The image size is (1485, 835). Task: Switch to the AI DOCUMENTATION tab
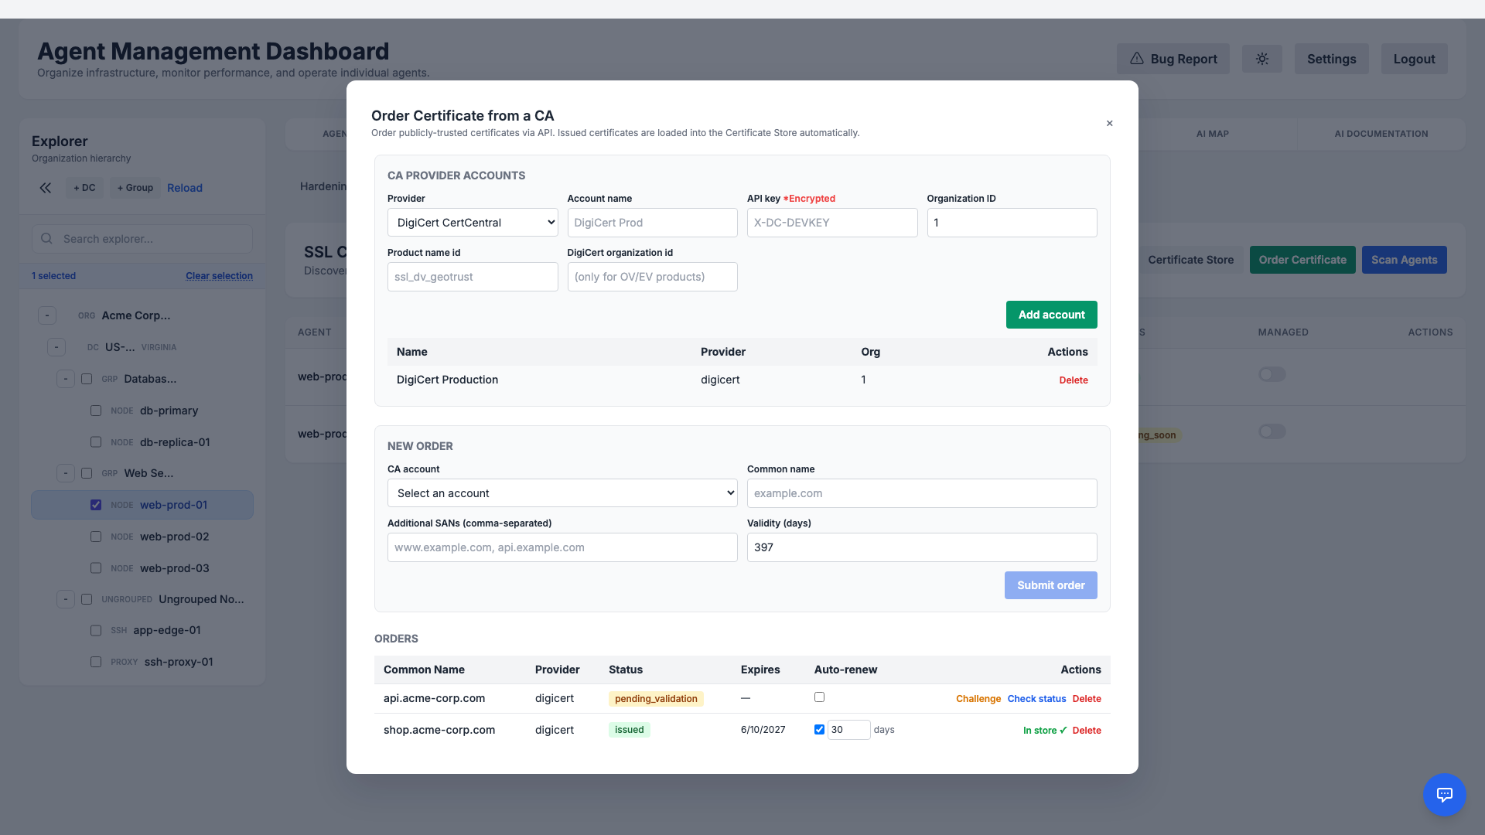tap(1381, 134)
